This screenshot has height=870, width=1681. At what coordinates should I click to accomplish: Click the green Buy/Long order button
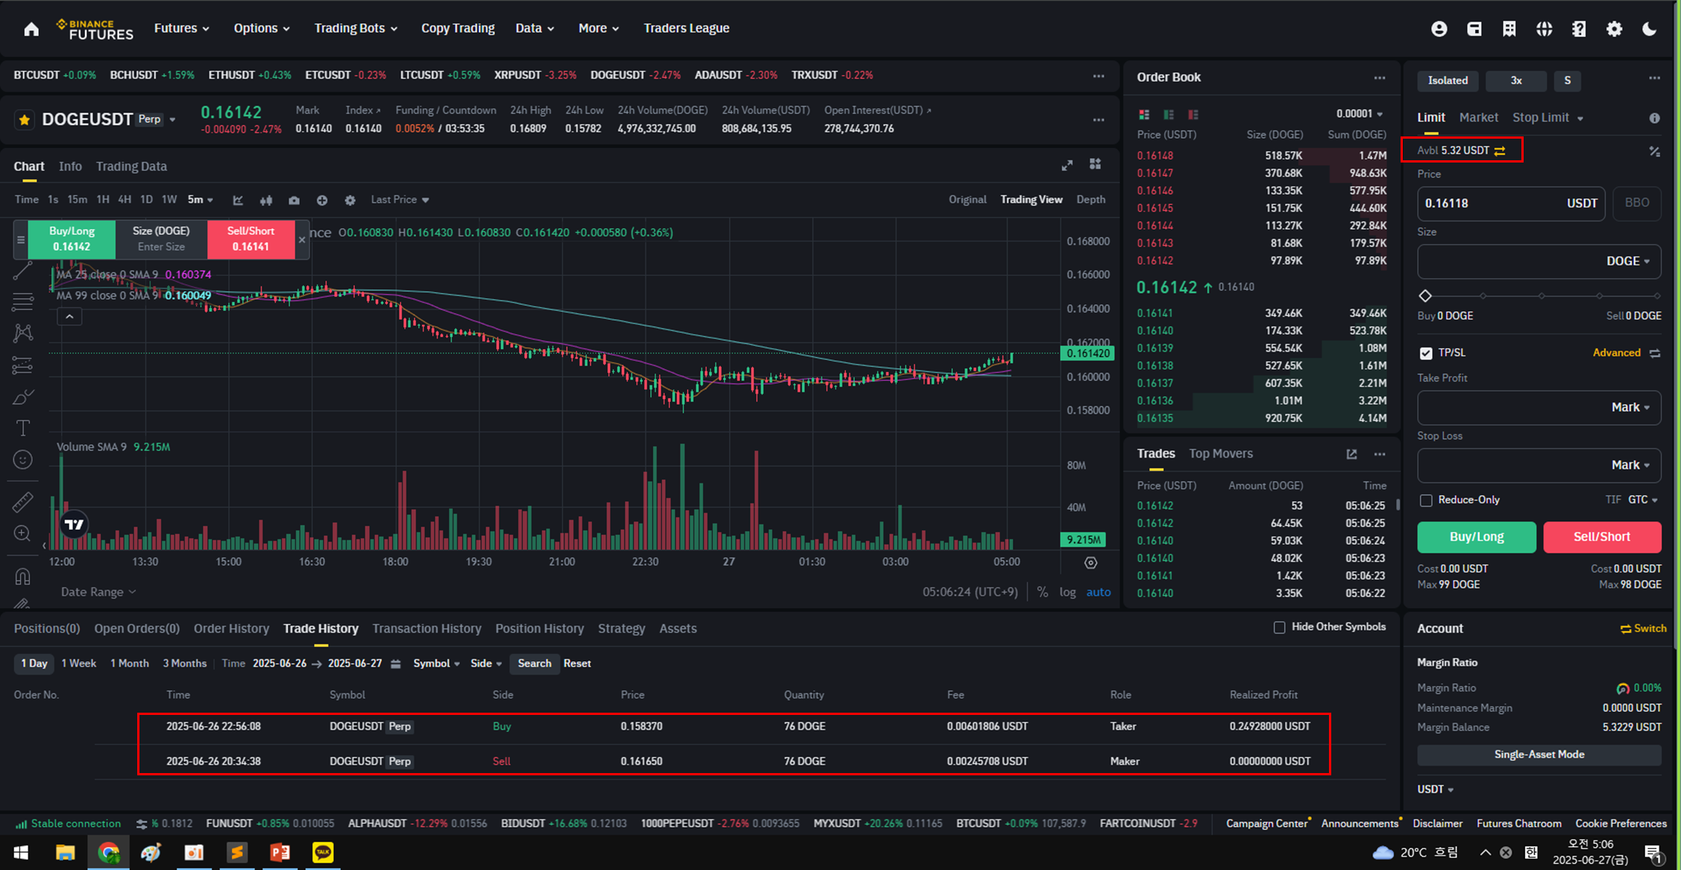(x=1476, y=537)
